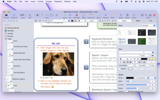
Task: Open the Insert menu
Action: coord(33,2)
